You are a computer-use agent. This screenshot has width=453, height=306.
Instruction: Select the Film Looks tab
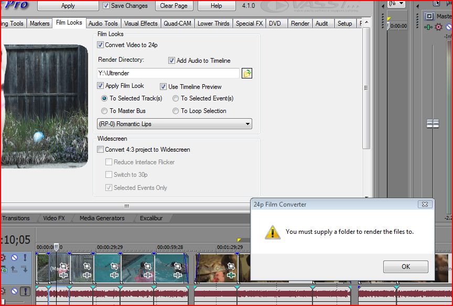point(69,23)
